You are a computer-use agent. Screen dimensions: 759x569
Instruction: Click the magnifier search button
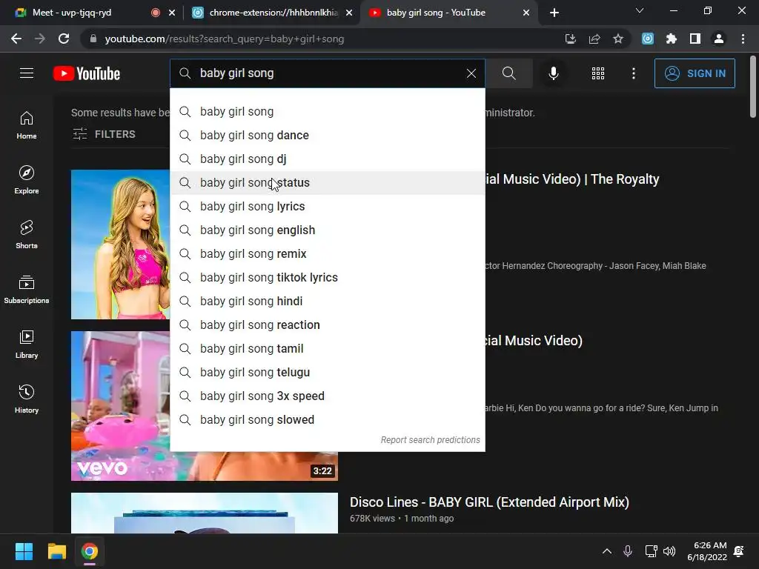[x=508, y=73]
